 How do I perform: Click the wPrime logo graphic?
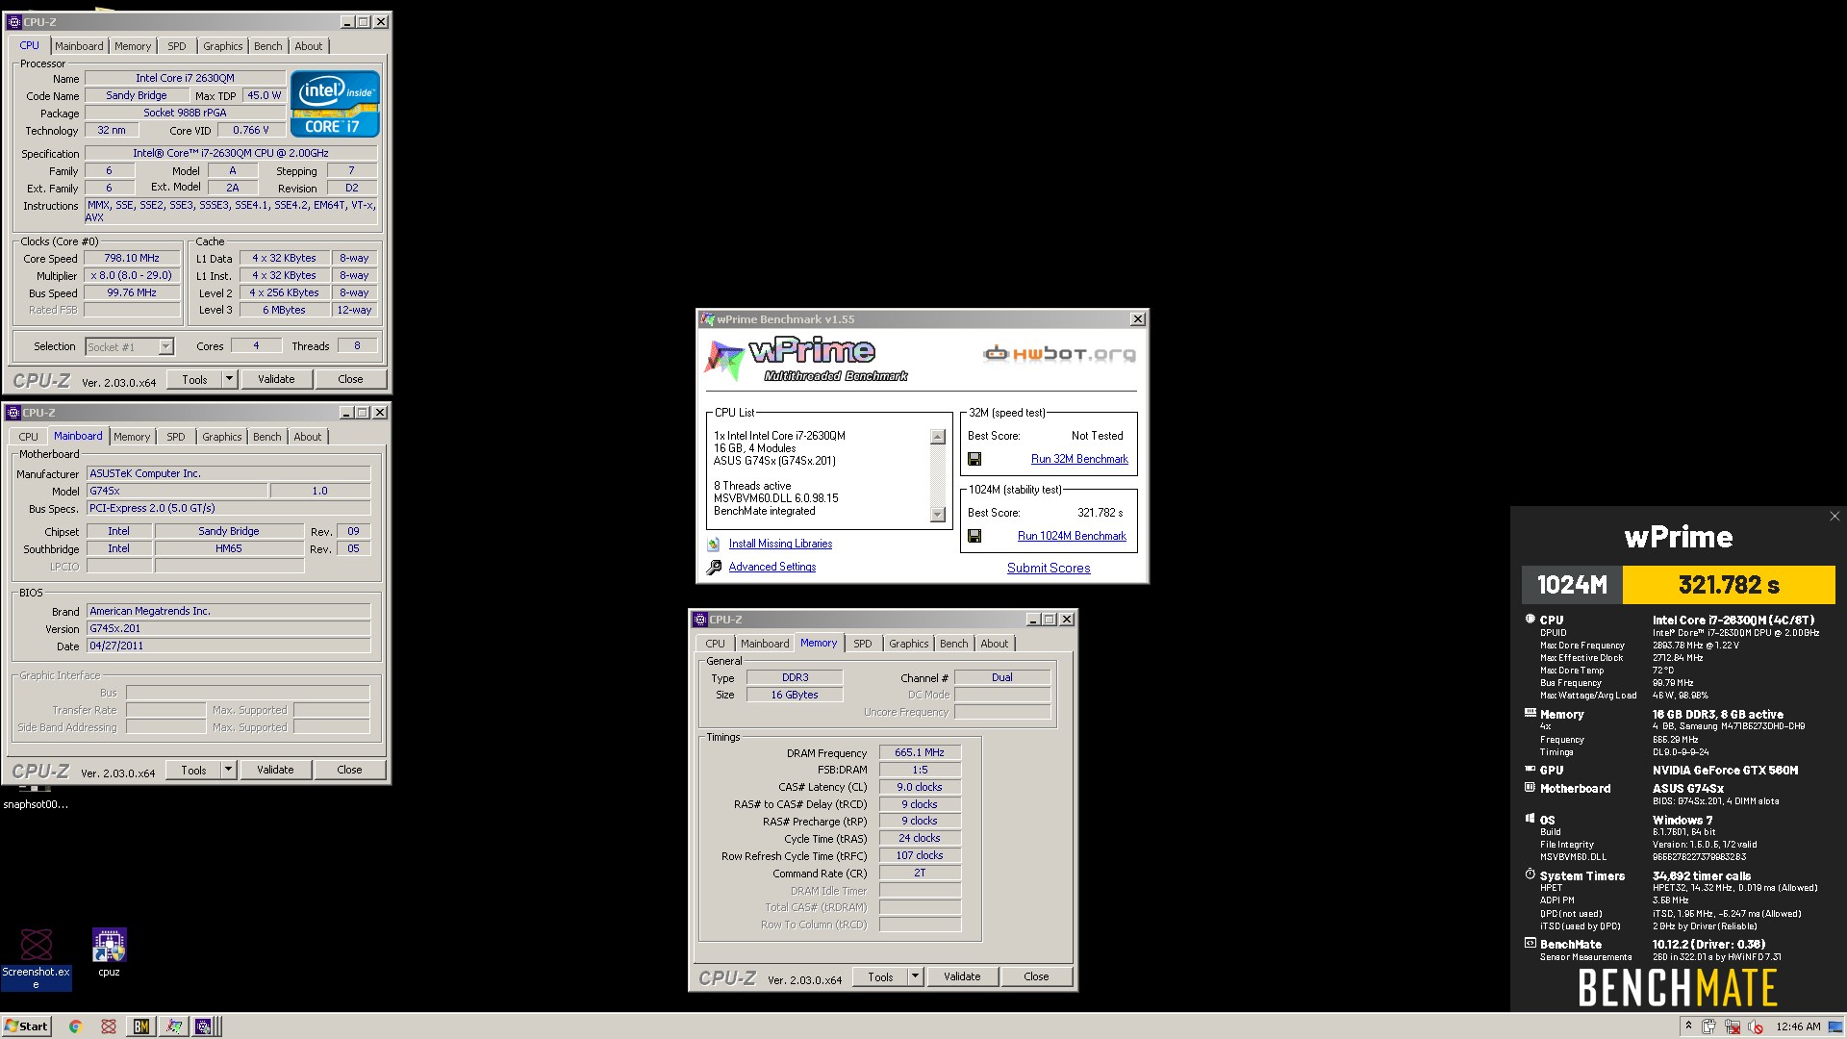click(806, 359)
